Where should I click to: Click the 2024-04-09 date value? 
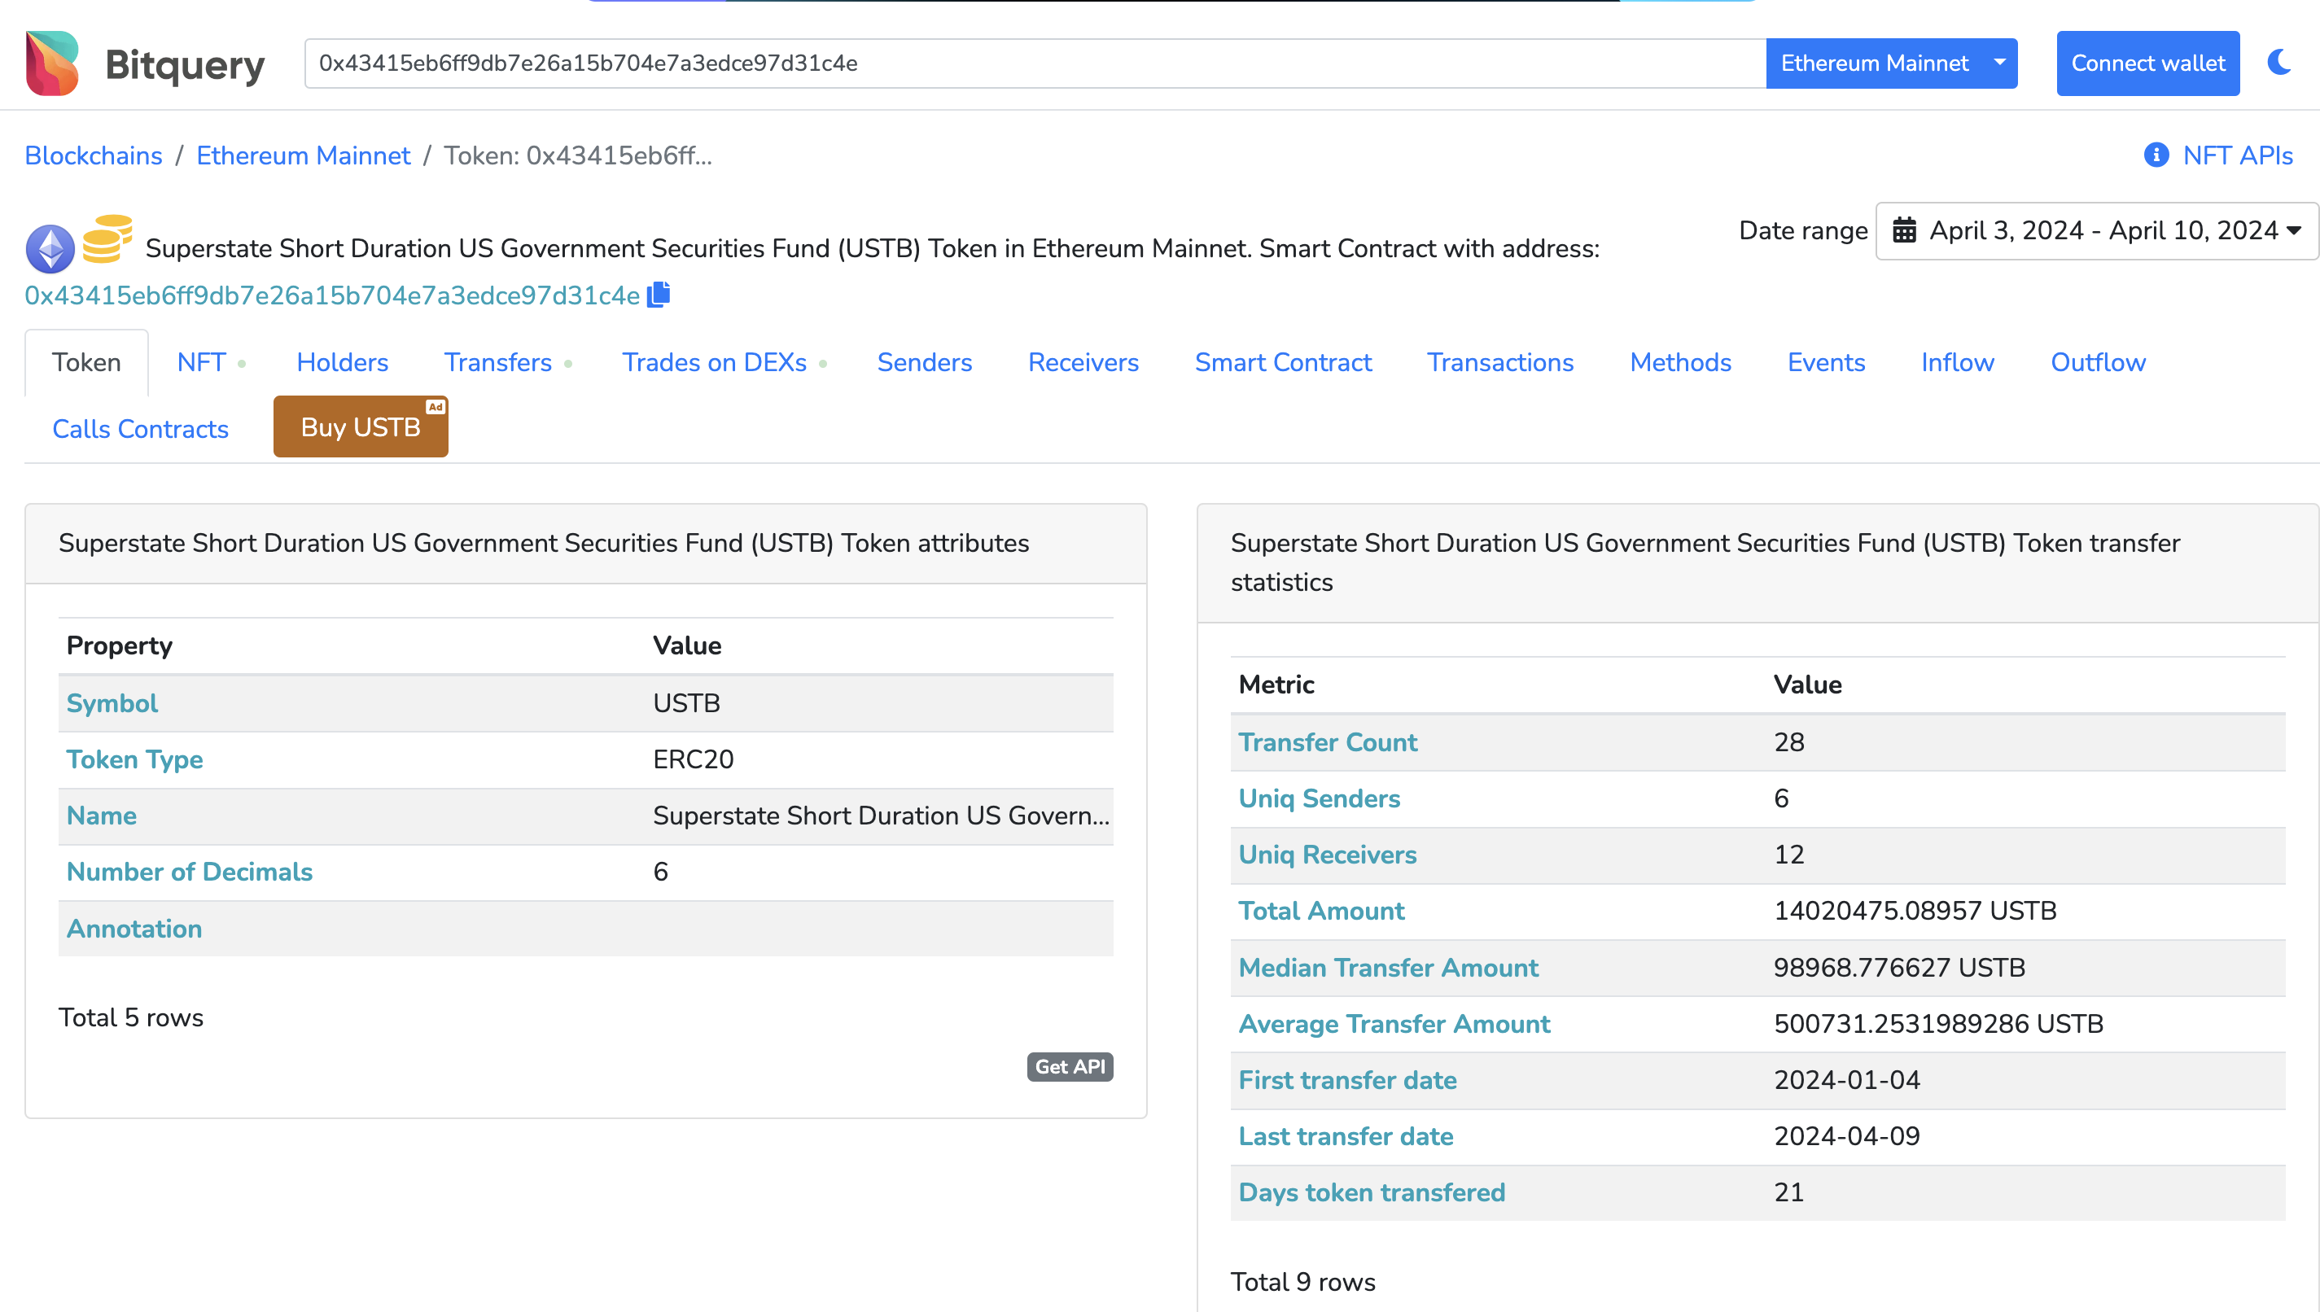point(1847,1136)
